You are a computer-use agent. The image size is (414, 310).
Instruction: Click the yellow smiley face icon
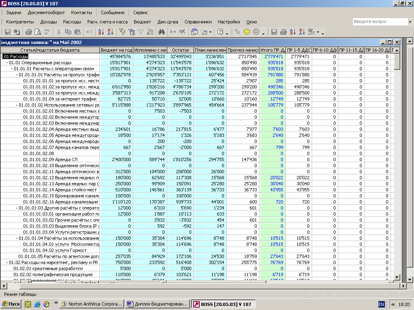click(247, 32)
